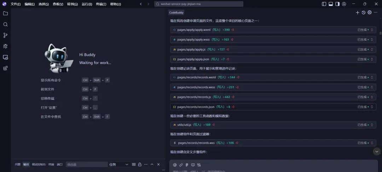Open the bottom panel more-actions ellipsis
The image size is (382, 172).
146,165
